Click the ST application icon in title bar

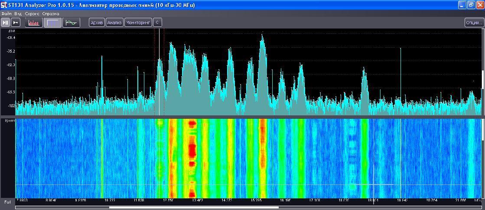coord(4,5)
